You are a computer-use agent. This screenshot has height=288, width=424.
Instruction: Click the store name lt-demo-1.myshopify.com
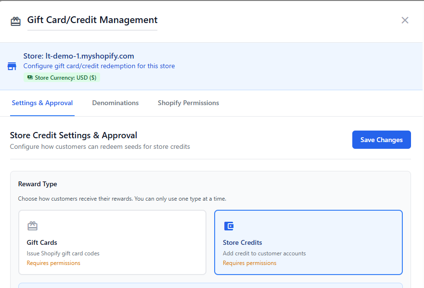coord(78,56)
